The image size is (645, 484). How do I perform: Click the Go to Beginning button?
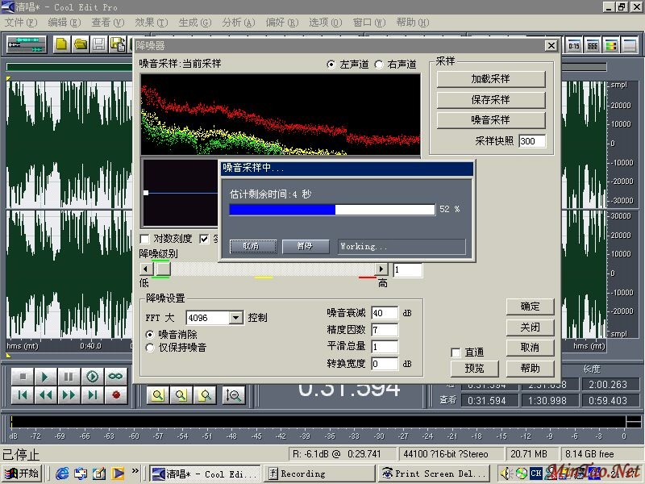point(23,395)
